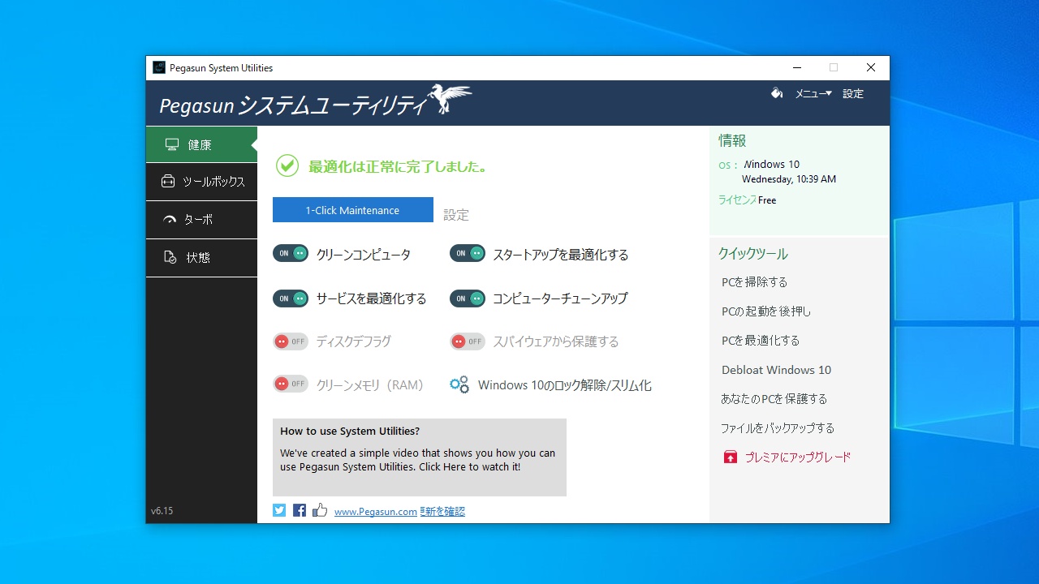Click the thumbs-up like icon
Viewport: 1039px width, 584px height.
pyautogui.click(x=320, y=510)
